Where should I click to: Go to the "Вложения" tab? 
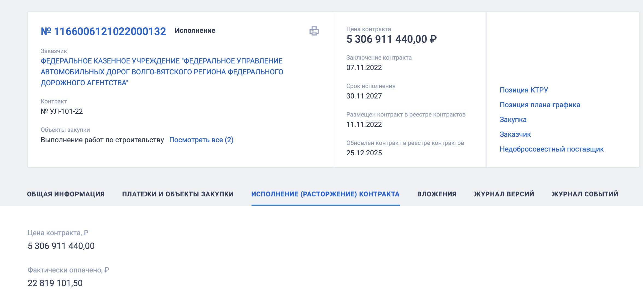click(x=437, y=194)
